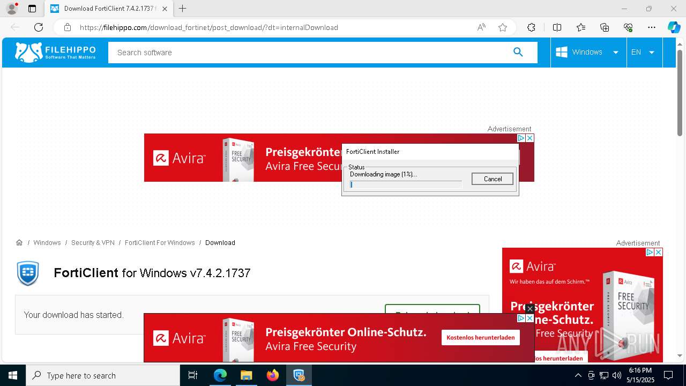Open AdChoices on top Avira banner

click(520, 138)
